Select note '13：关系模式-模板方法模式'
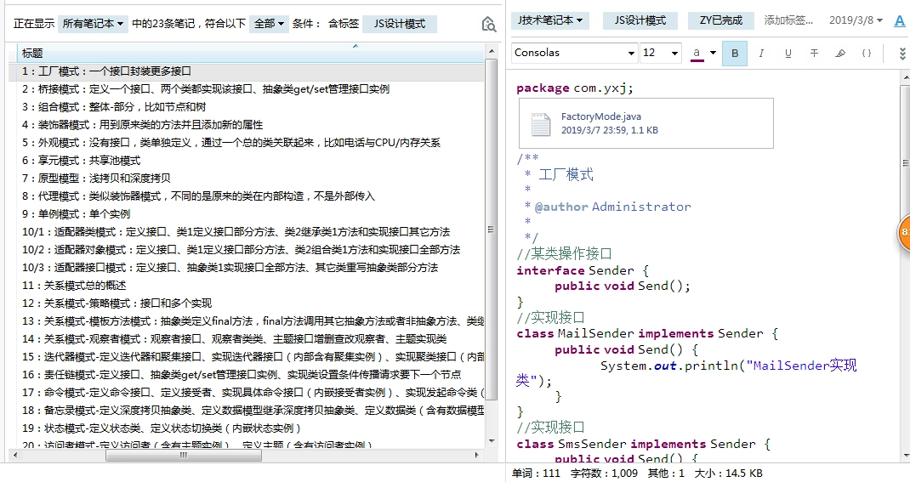 click(x=246, y=321)
